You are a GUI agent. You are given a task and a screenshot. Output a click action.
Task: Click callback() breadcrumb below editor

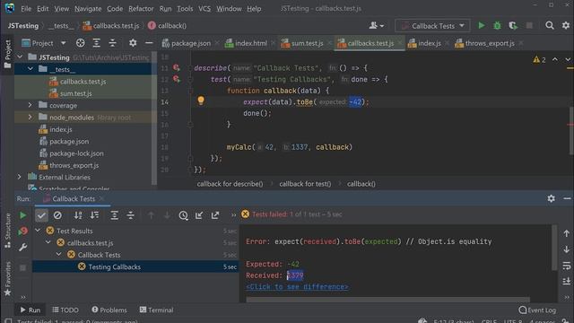click(x=361, y=184)
